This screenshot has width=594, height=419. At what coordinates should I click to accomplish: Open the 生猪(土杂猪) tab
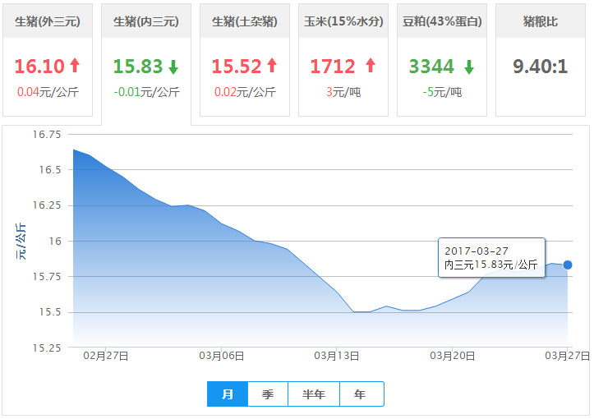coord(245,21)
